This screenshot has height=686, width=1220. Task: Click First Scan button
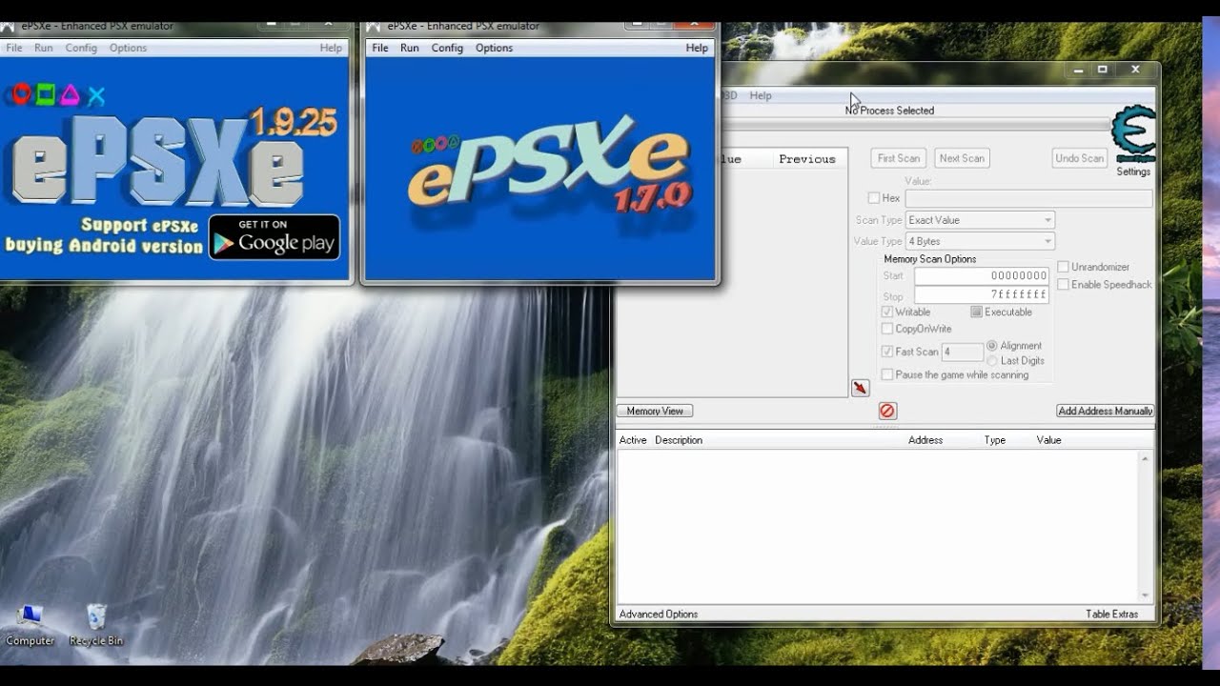point(899,158)
